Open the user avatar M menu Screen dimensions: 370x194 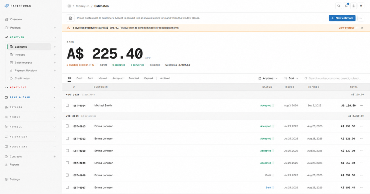[x=361, y=6]
